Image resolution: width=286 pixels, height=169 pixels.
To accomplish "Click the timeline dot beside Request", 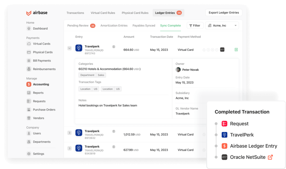I will (216, 124).
